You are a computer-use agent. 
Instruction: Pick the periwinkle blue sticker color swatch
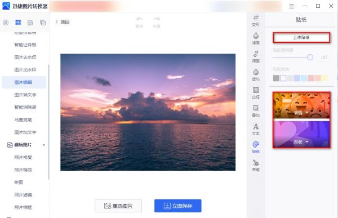tap(297, 78)
